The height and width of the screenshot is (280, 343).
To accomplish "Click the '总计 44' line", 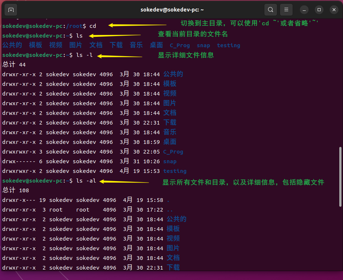I will click(x=14, y=65).
